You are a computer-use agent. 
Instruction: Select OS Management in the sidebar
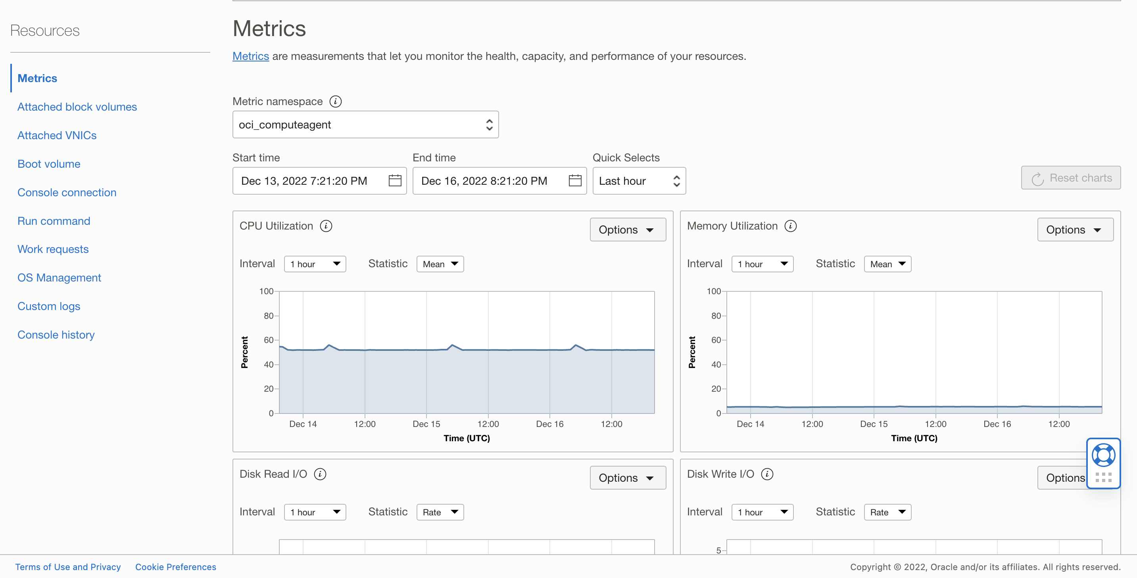pyautogui.click(x=59, y=278)
